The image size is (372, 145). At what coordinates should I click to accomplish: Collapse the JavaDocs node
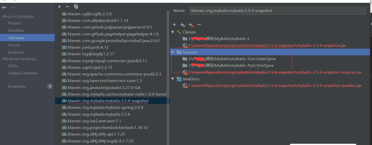click(173, 79)
